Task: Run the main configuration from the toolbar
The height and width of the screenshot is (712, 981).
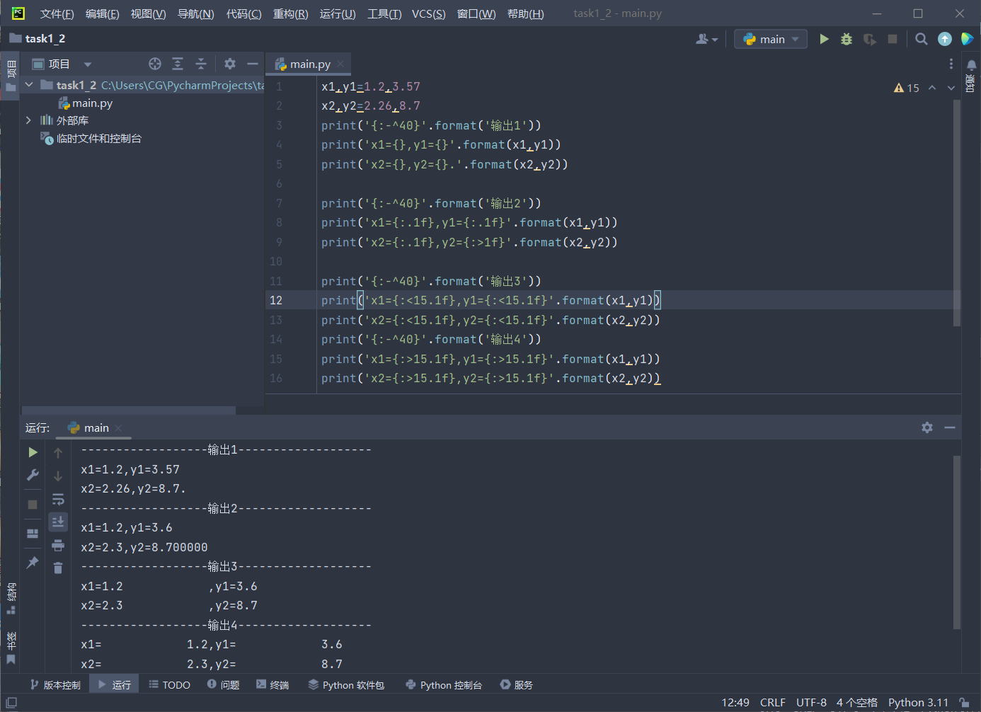Action: (x=824, y=39)
